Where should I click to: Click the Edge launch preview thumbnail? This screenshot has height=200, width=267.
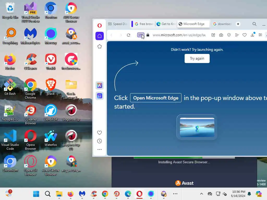[x=197, y=127]
